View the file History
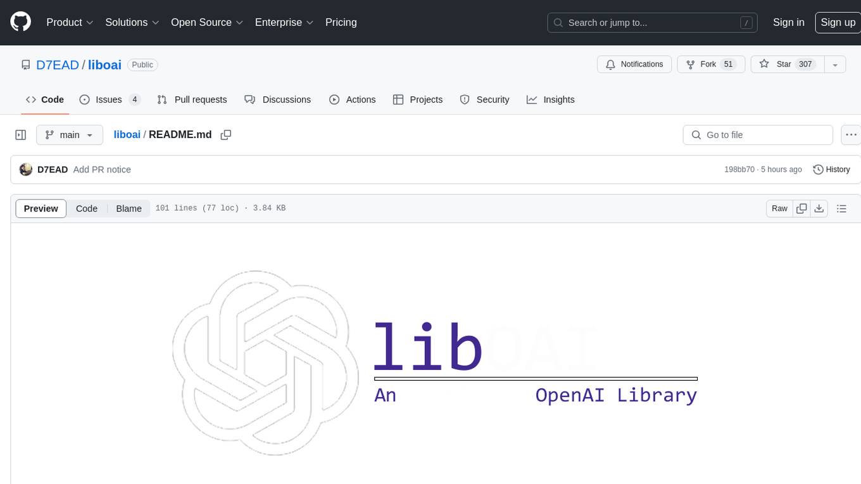Image resolution: width=861 pixels, height=484 pixels. pyautogui.click(x=831, y=170)
